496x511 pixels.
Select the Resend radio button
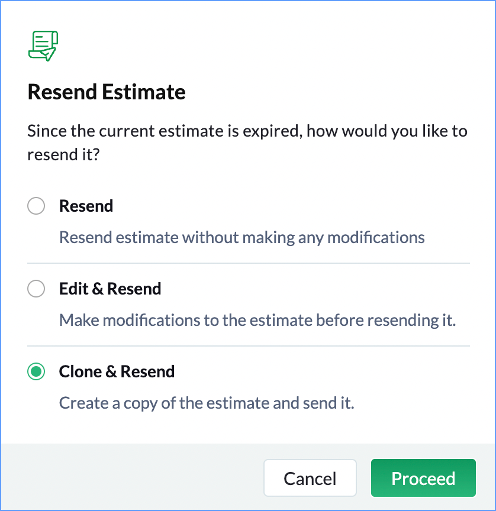tap(36, 206)
